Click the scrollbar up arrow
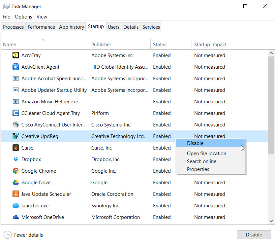This screenshot has width=275, height=245. click(271, 53)
